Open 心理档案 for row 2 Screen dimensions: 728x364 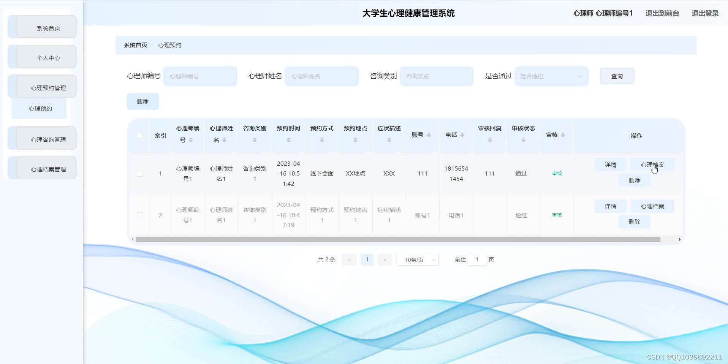click(652, 206)
